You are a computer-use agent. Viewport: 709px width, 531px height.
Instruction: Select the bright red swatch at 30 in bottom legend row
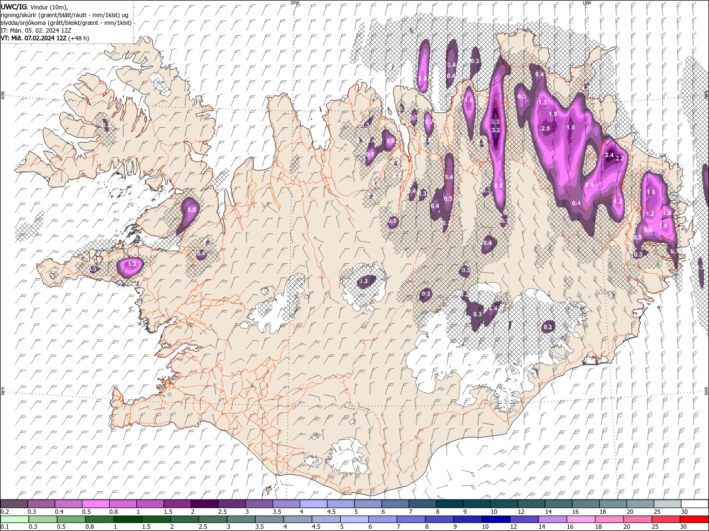click(694, 519)
